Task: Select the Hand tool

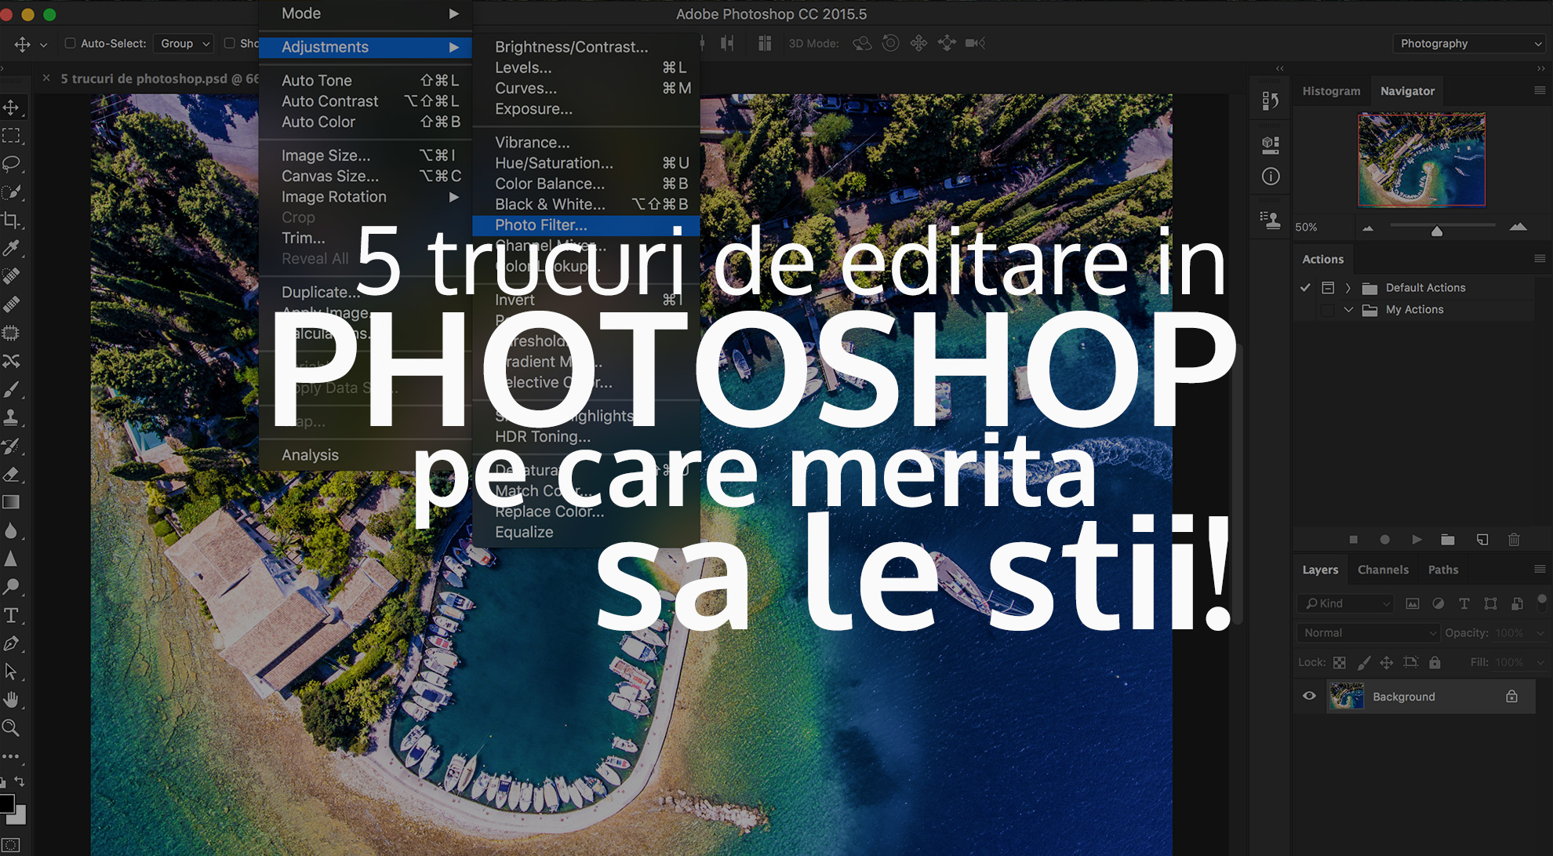Action: (11, 700)
